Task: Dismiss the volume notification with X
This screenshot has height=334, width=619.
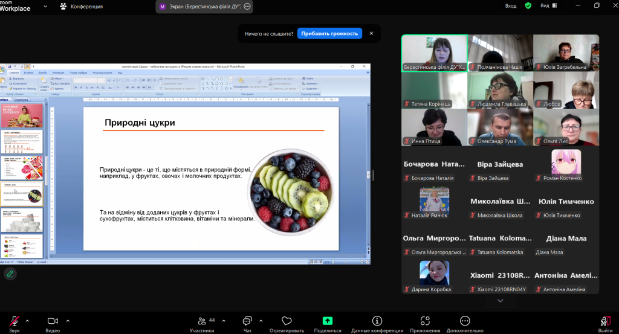Action: pos(371,33)
